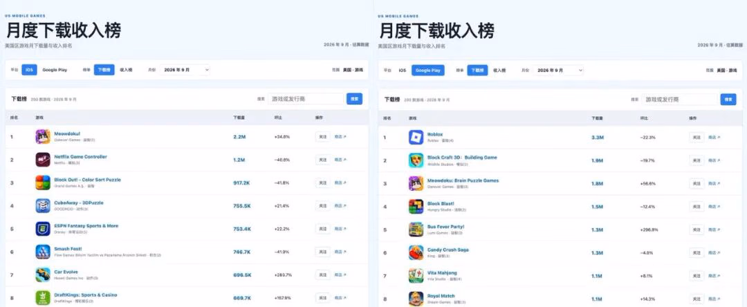Open 商店 link for Block Craft 3D: Building Game
Screen dimensions: 747x307
pyautogui.click(x=714, y=160)
